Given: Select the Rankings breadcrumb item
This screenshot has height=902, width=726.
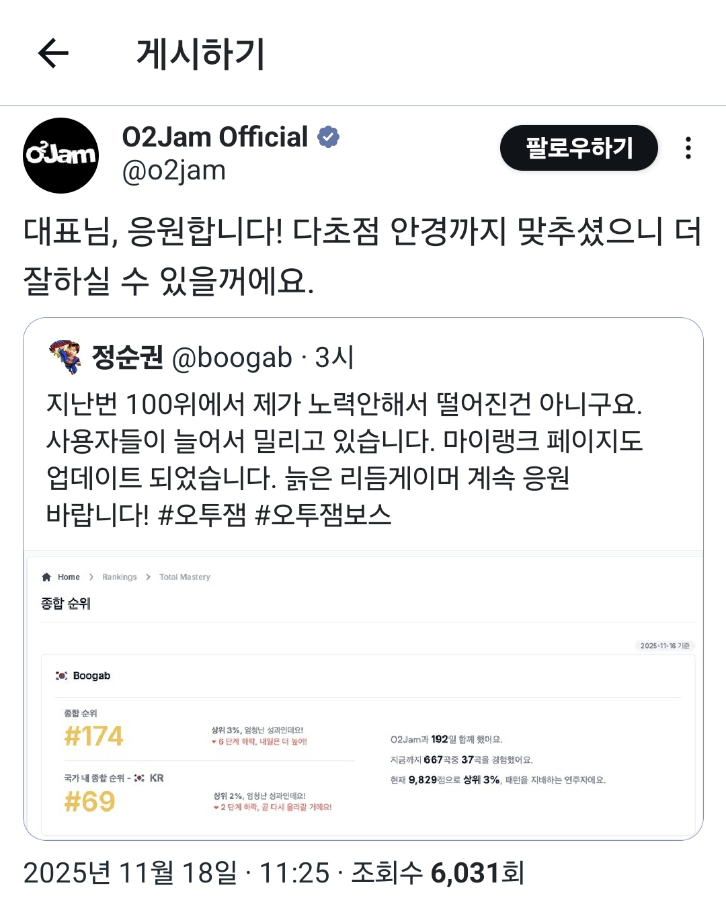Looking at the screenshot, I should click(x=120, y=577).
